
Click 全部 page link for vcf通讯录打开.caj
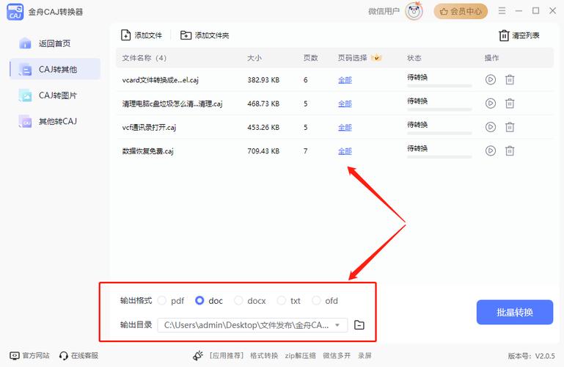tap(345, 128)
